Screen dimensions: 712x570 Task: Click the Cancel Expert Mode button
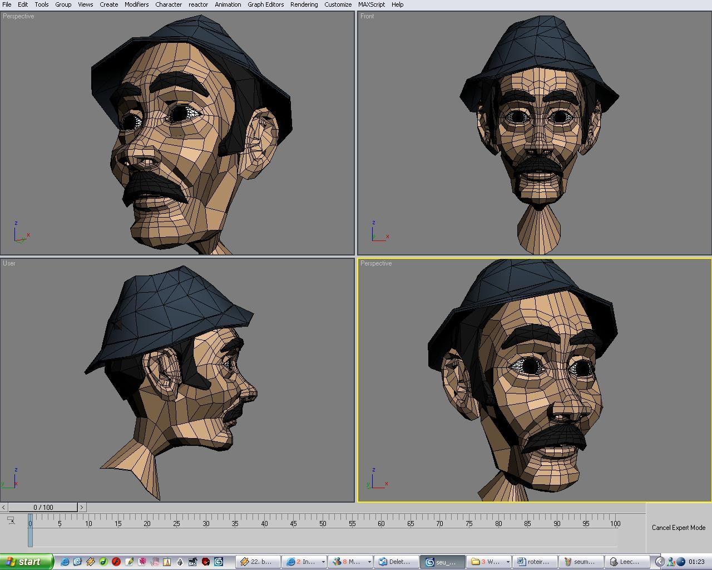tap(679, 527)
